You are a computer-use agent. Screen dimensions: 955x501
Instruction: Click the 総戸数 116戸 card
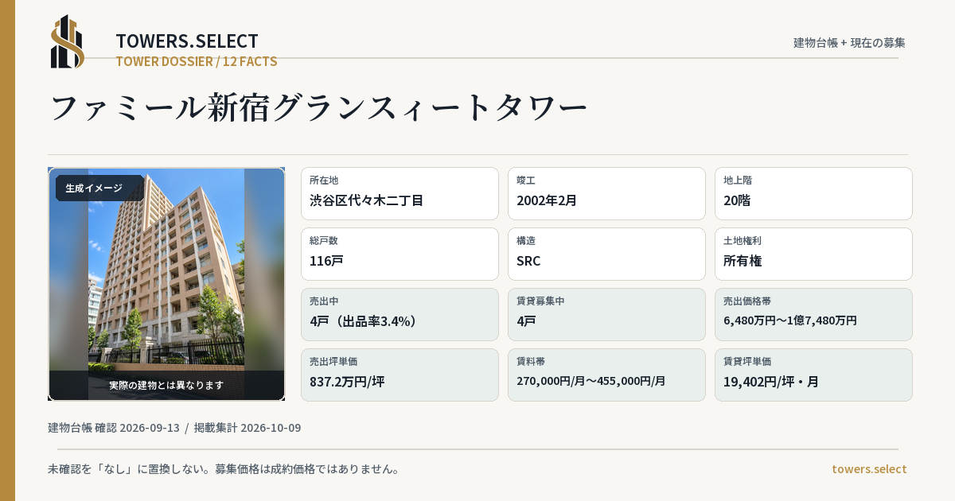click(400, 254)
